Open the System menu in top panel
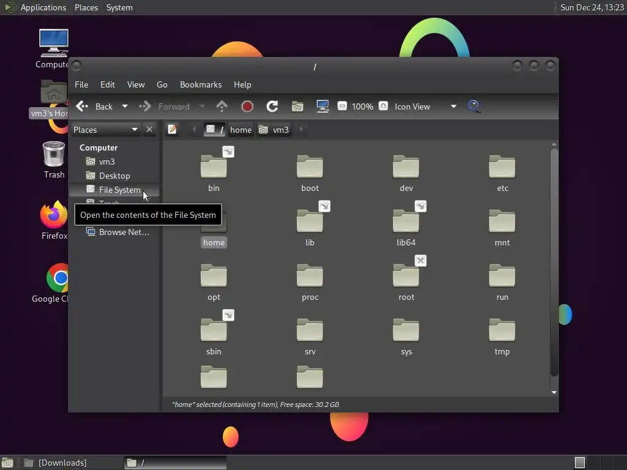 click(119, 7)
